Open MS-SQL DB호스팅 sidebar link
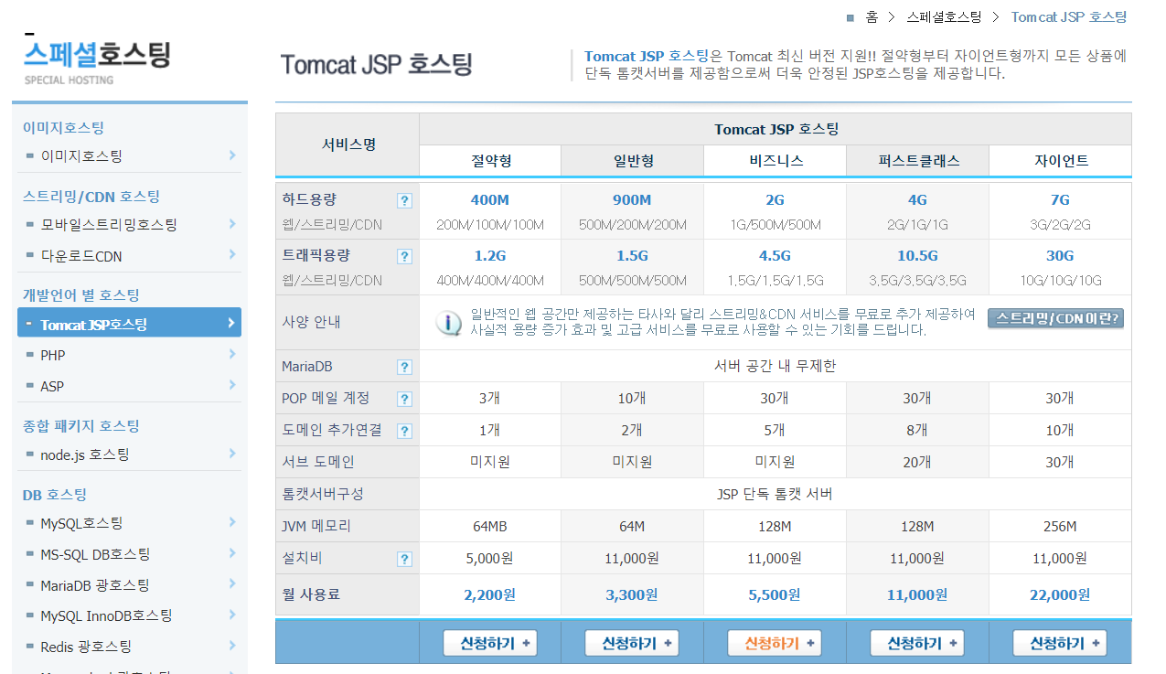 pos(95,554)
